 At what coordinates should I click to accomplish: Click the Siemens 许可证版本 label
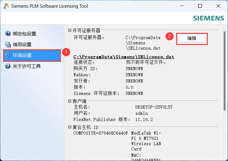[x=96, y=93]
